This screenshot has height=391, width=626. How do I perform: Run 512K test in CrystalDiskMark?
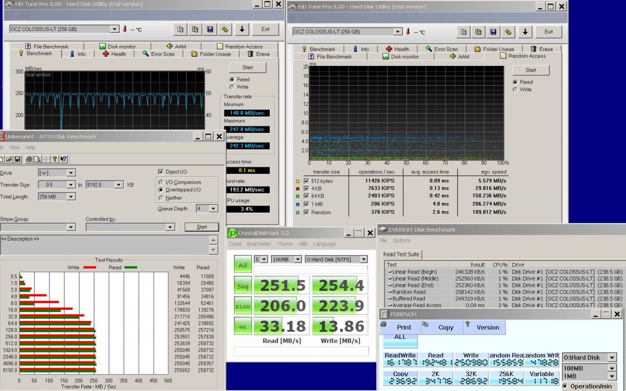[242, 306]
